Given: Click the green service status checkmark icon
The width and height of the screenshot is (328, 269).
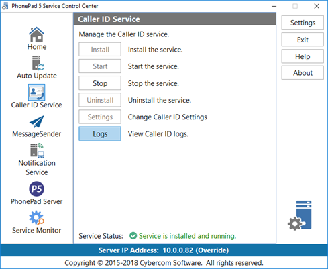Looking at the screenshot, I should [x=133, y=235].
